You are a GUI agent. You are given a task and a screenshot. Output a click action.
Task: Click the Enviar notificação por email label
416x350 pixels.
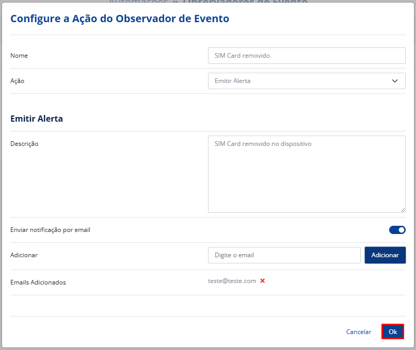(50, 230)
